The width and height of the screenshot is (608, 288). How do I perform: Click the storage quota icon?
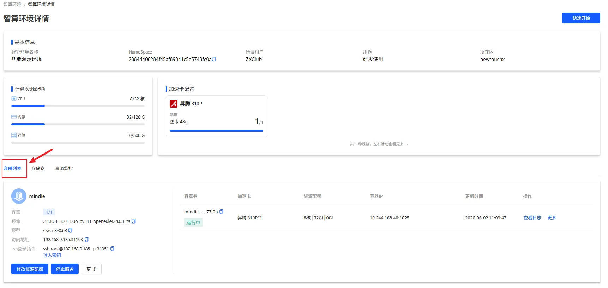(x=14, y=135)
